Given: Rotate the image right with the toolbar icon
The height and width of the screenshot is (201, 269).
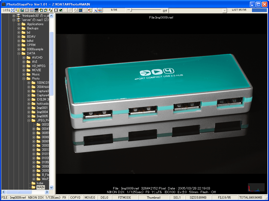Looking at the screenshot, I should click(x=46, y=10).
